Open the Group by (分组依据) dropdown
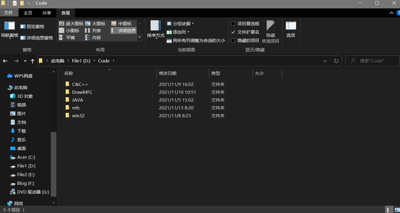Viewport: 400px width, 213px height. [x=180, y=24]
